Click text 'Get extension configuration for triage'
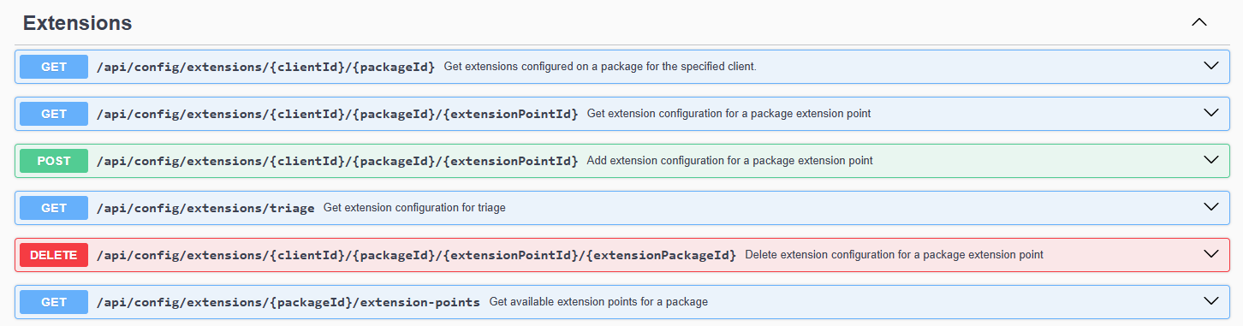 (414, 208)
